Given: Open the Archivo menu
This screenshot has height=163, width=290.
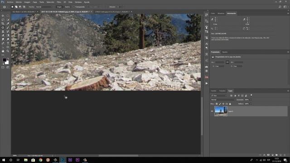Looking at the screenshot, I should pos(10,2).
